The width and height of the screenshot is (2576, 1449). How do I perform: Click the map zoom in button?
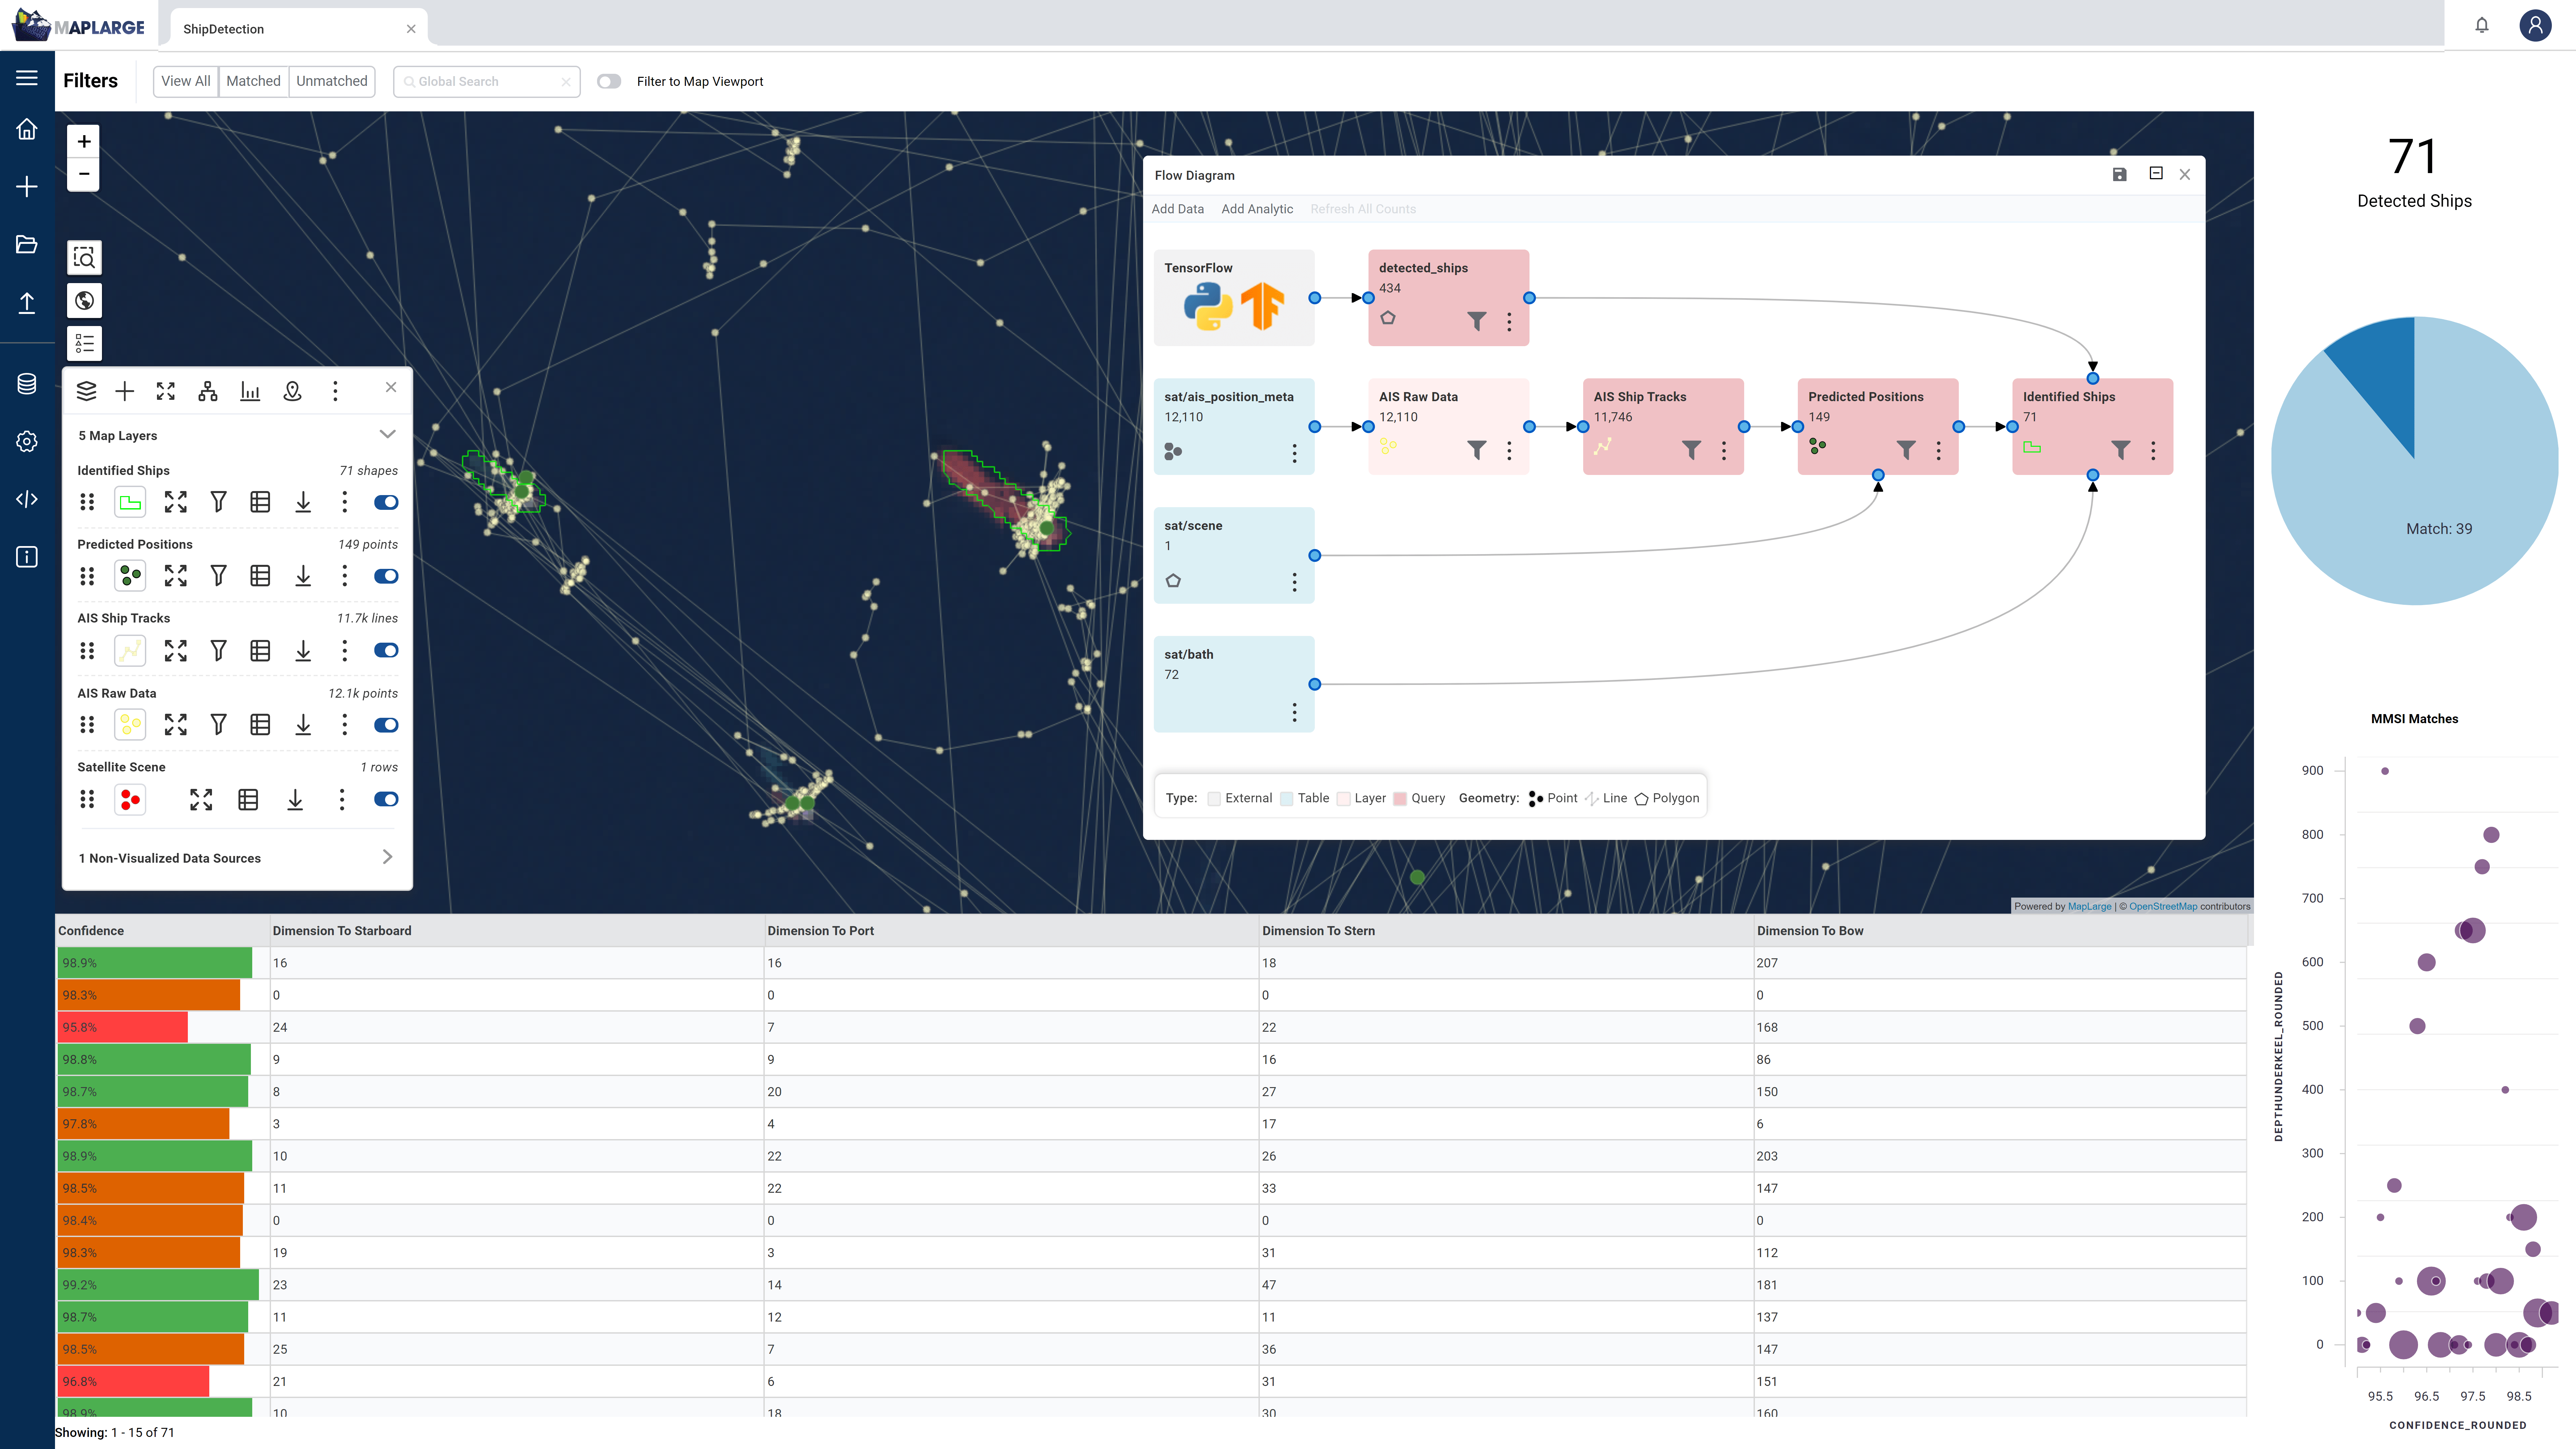[84, 141]
